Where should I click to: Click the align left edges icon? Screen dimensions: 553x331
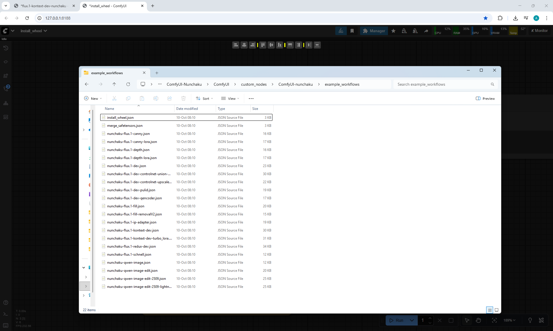(x=236, y=45)
